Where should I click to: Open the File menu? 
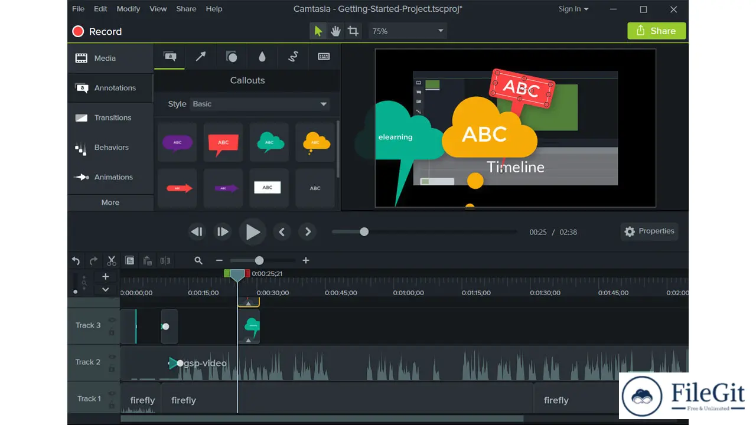[78, 9]
